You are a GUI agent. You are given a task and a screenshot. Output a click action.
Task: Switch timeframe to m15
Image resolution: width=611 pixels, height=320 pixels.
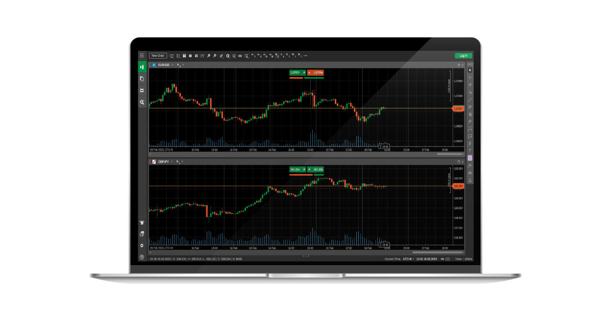click(265, 56)
